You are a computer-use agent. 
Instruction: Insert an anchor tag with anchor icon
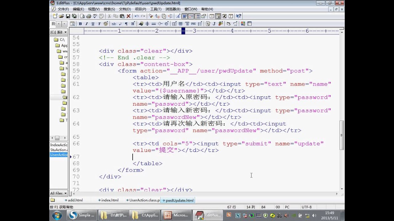[147, 24]
